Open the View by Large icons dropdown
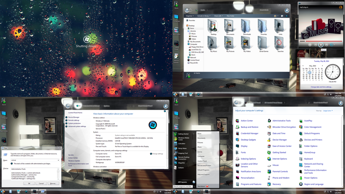Viewport: 345px width, 194px height. (x=328, y=111)
